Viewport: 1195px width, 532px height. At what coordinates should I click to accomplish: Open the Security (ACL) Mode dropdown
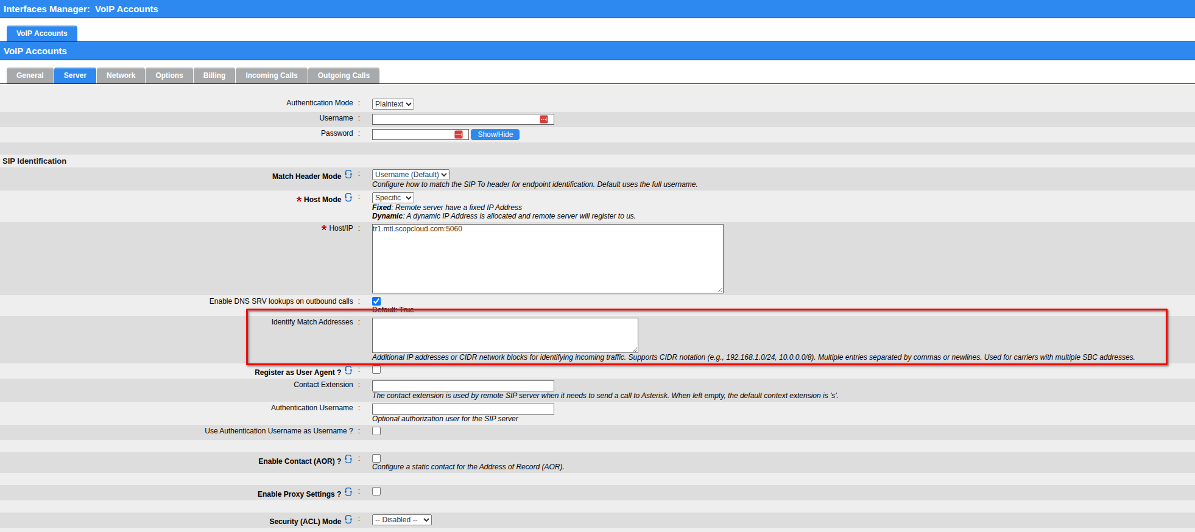point(401,520)
